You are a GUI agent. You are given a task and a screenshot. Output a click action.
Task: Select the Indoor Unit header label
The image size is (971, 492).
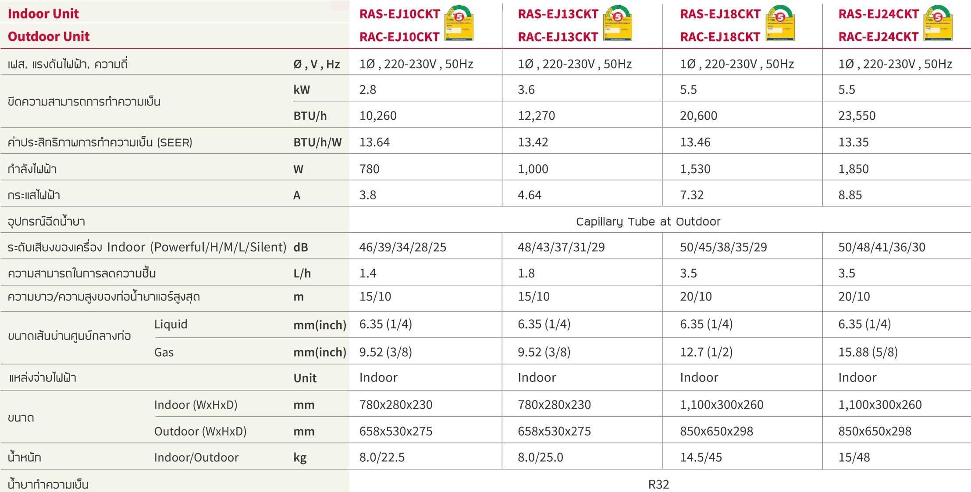(43, 14)
